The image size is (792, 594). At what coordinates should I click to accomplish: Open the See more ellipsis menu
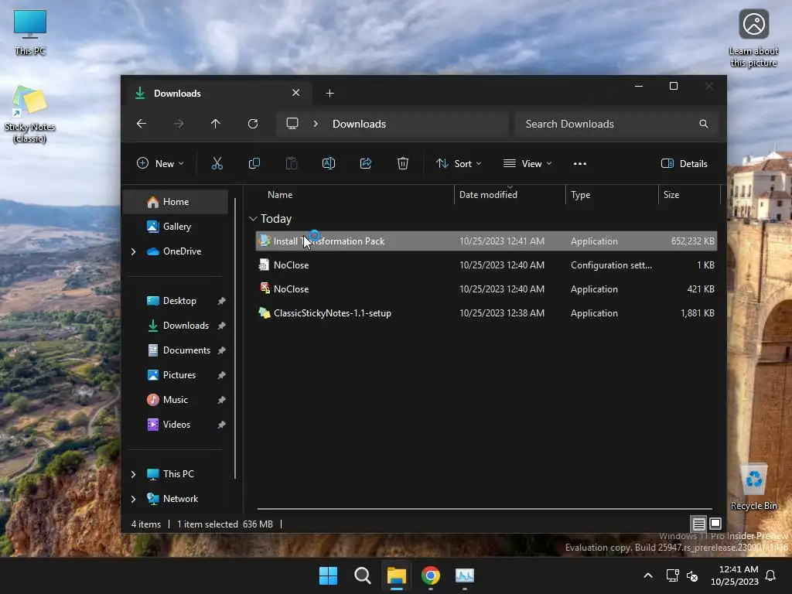pos(580,164)
